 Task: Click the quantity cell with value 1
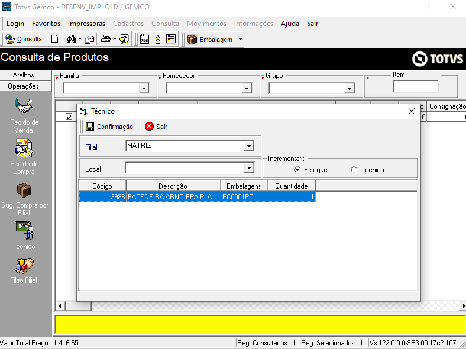point(292,197)
